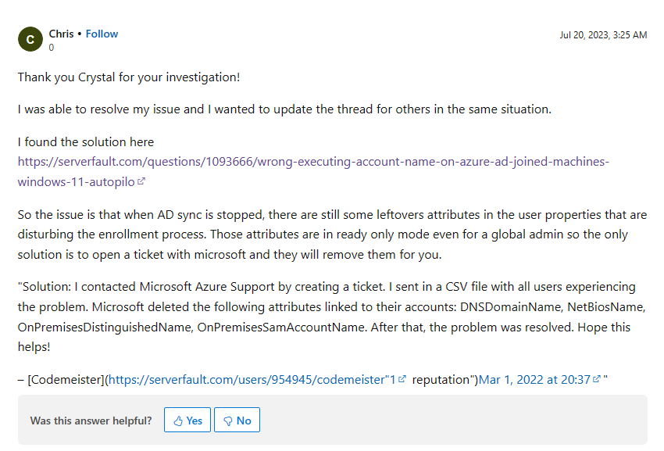This screenshot has width=664, height=451.
Task: Choose No for answer helpfulness
Action: pyautogui.click(x=237, y=420)
